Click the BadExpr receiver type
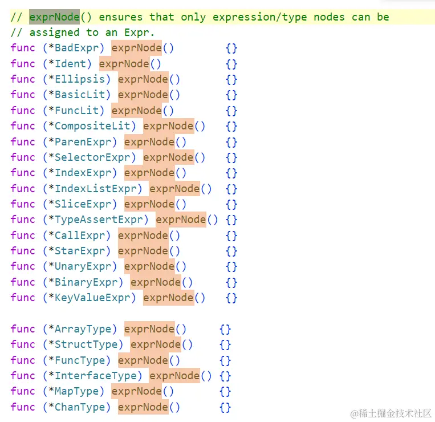435x422 pixels. (76, 48)
